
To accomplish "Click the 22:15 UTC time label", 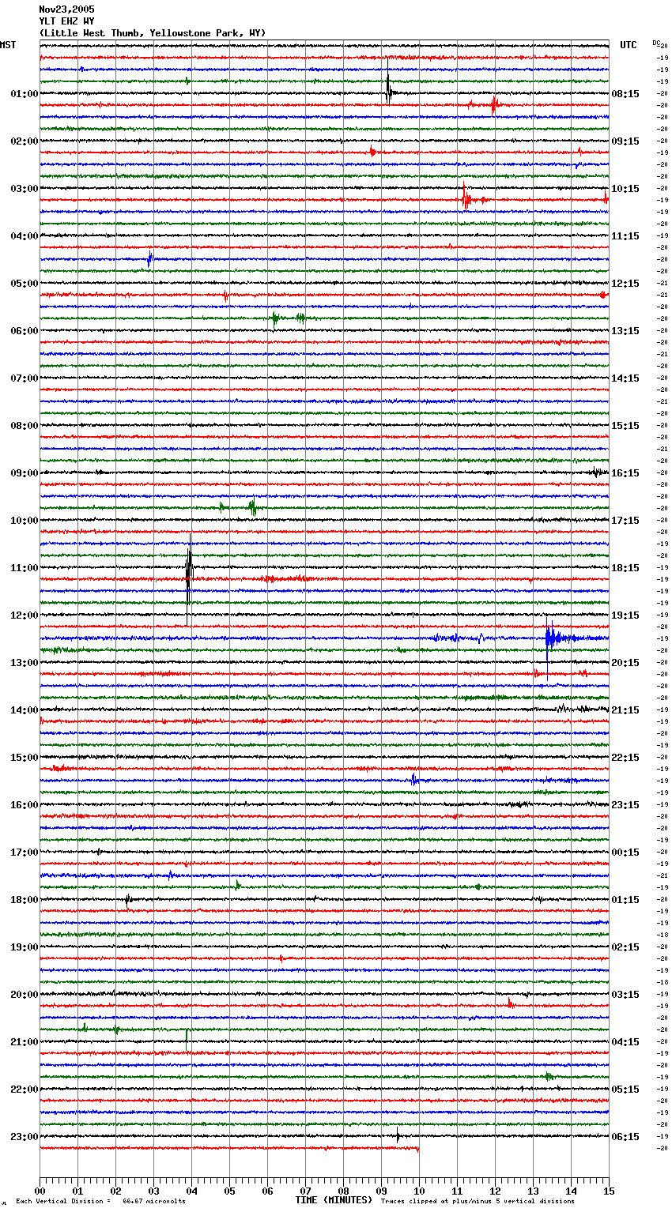I will (x=625, y=758).
